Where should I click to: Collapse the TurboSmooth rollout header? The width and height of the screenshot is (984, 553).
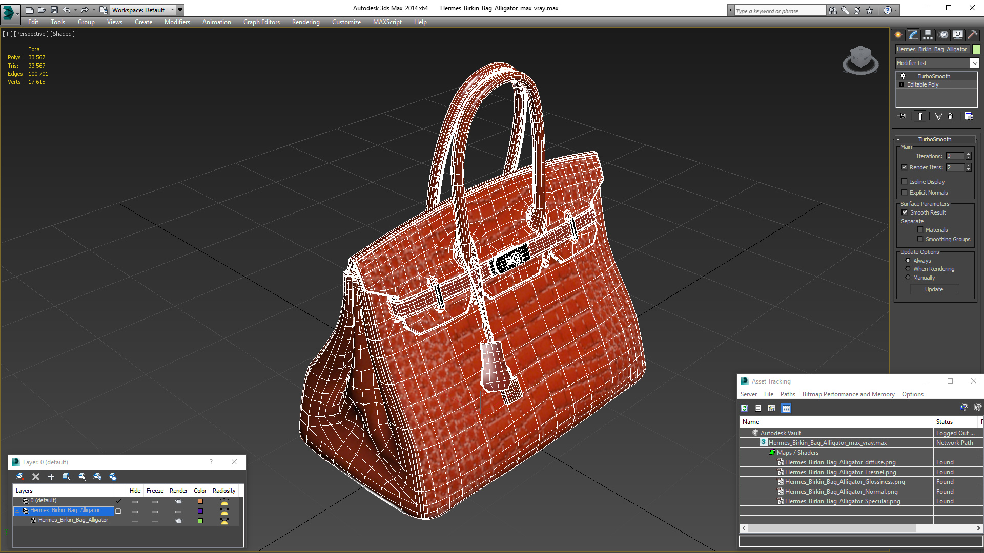[x=935, y=139]
